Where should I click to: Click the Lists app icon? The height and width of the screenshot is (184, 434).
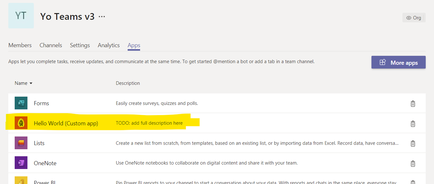[x=21, y=143]
